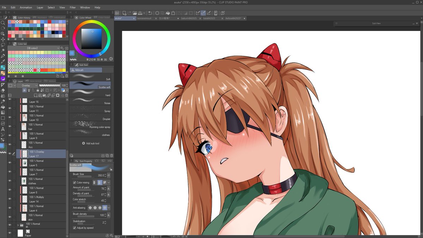Select the Zoom magnifier tool

[3, 23]
